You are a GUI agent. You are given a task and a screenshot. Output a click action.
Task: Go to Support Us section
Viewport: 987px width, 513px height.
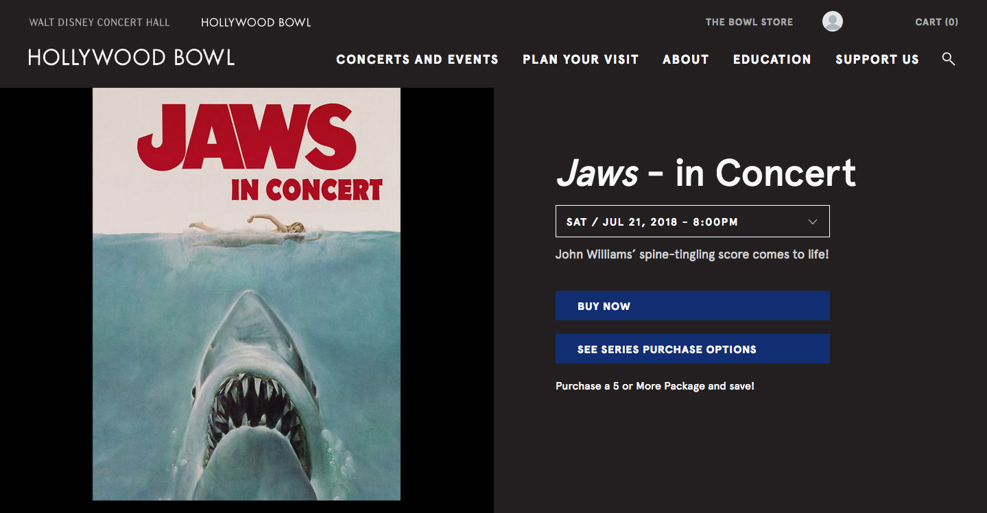point(877,60)
